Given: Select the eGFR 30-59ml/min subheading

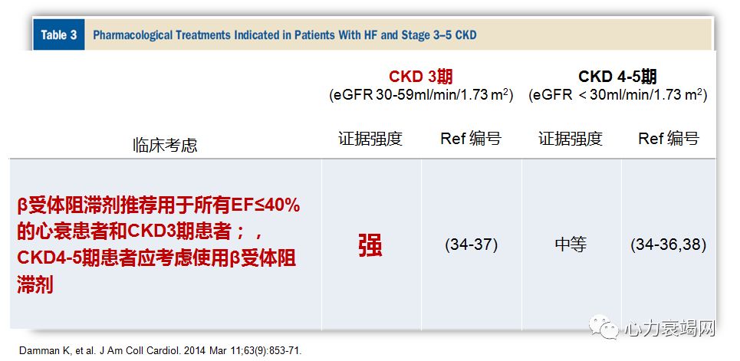Looking at the screenshot, I should point(421,95).
